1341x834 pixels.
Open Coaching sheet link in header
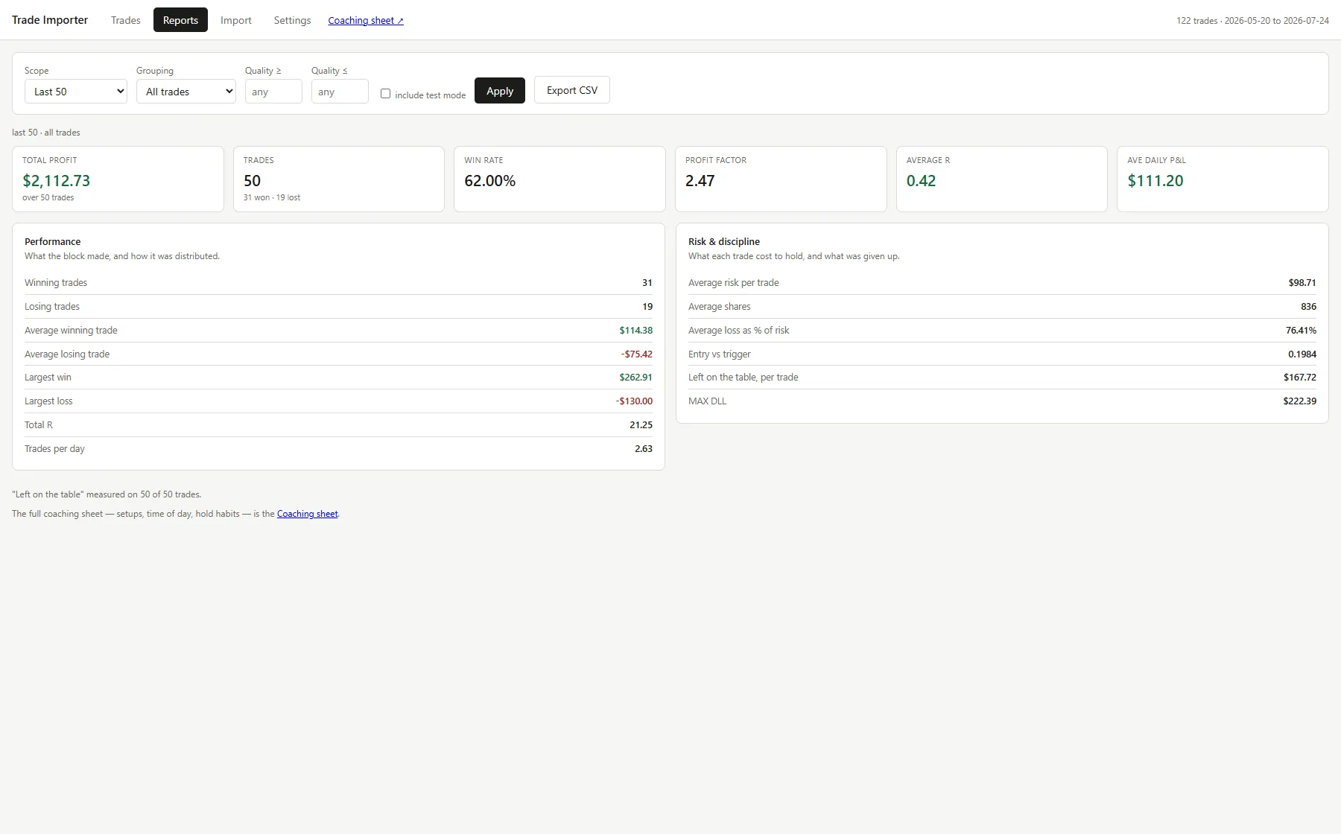pos(366,20)
